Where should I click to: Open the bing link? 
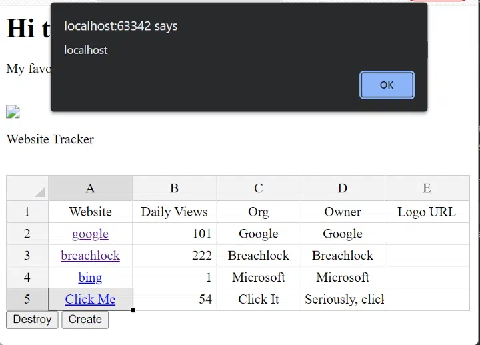(x=90, y=278)
